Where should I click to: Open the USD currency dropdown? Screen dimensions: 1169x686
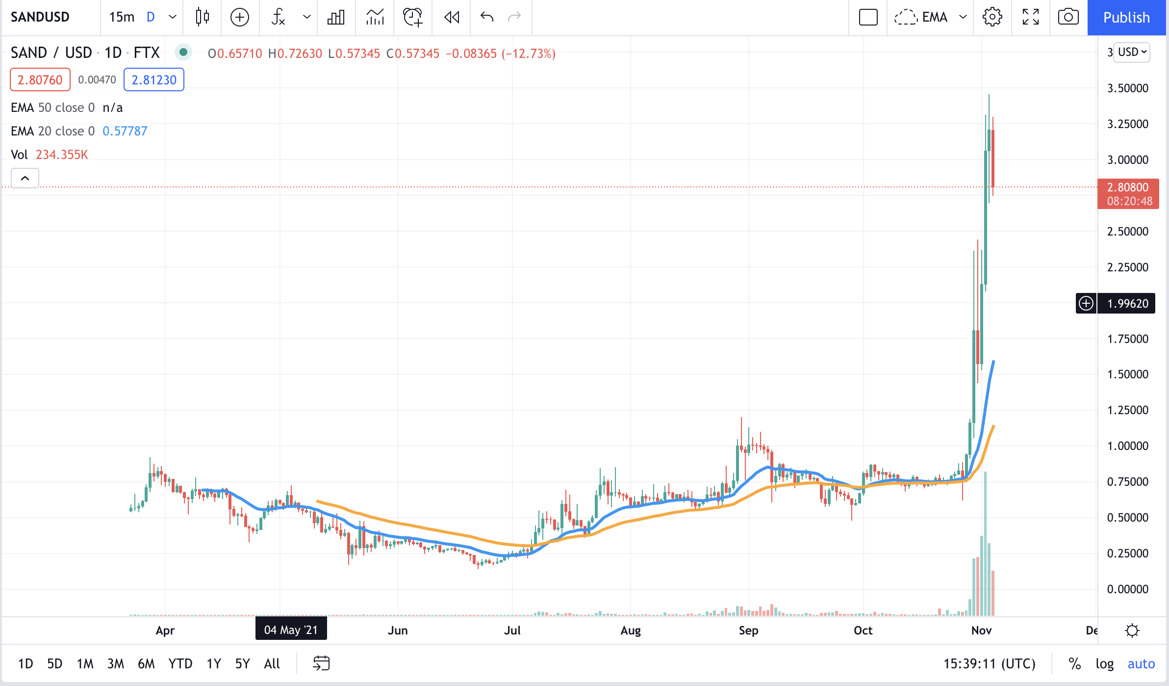pyautogui.click(x=1132, y=52)
